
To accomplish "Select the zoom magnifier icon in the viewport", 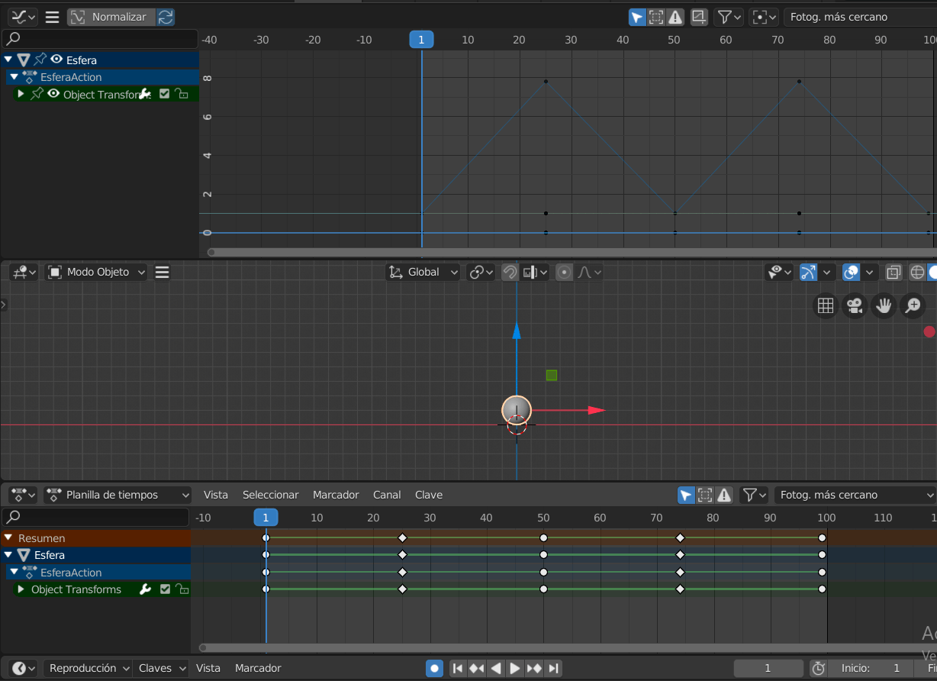I will pyautogui.click(x=912, y=305).
